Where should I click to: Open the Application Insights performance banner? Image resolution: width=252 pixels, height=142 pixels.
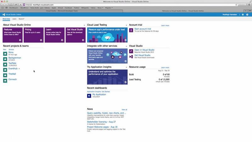107,77
